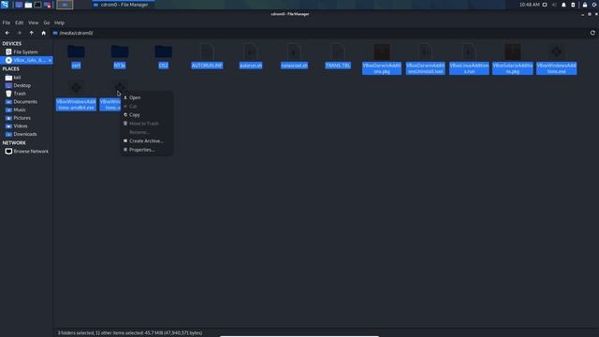The width and height of the screenshot is (599, 337).
Task: Go to Documents in Places
Action: tap(26, 102)
